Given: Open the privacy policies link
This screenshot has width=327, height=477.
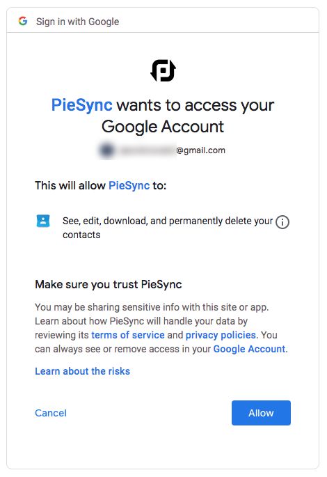Looking at the screenshot, I should click(221, 335).
